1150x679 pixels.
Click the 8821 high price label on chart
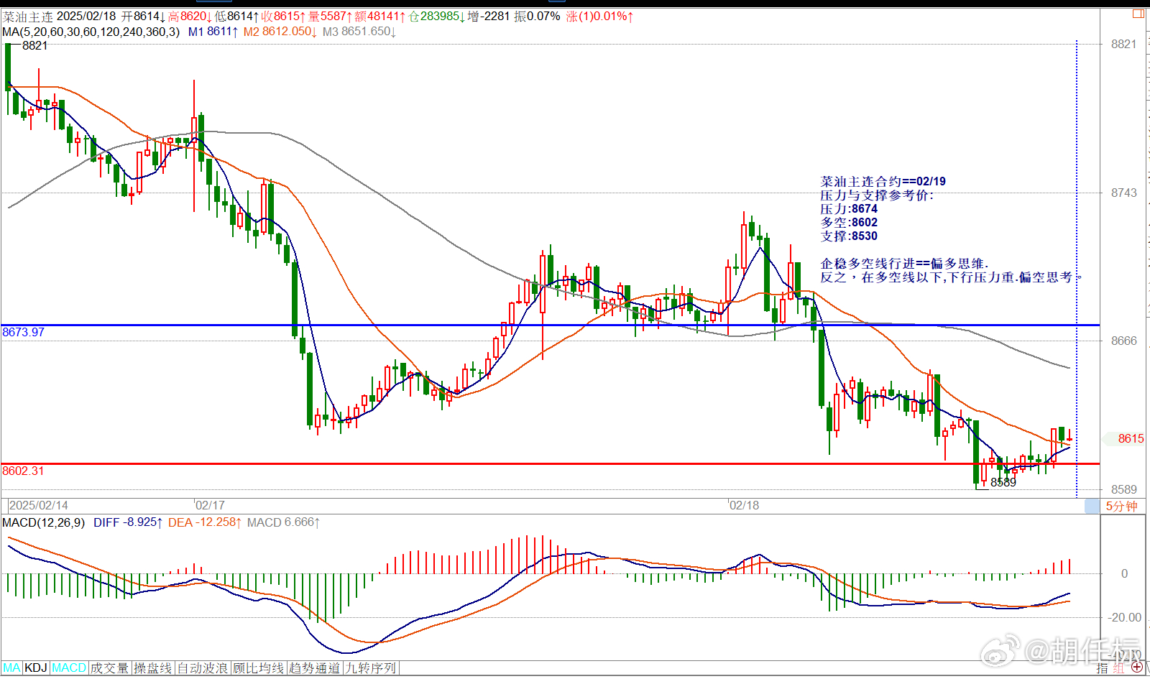(34, 45)
